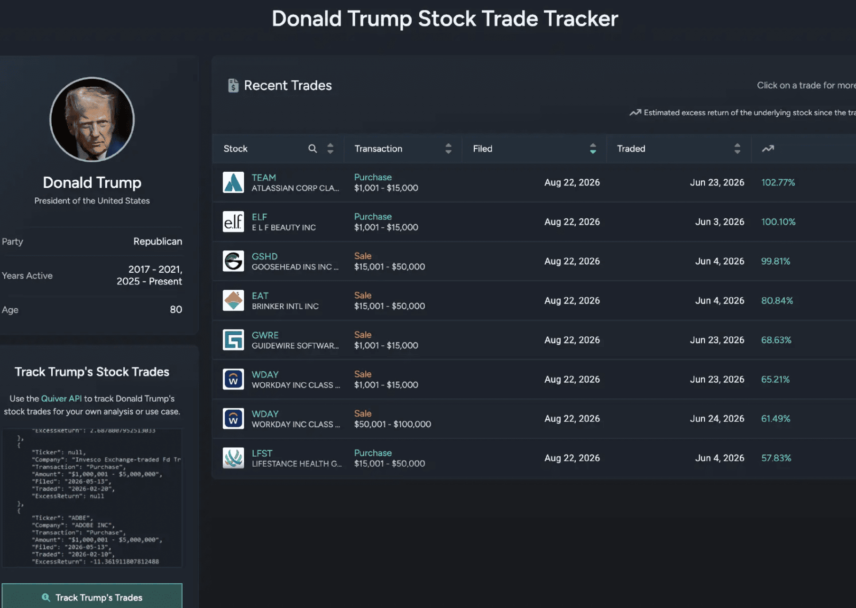Click the Republican party value
This screenshot has width=856, height=608.
[157, 241]
